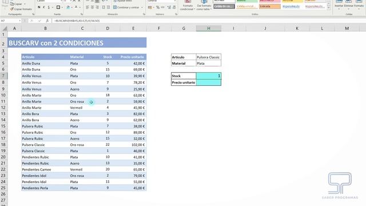
Task: Apply accounting number format
Action: tap(150, 7)
